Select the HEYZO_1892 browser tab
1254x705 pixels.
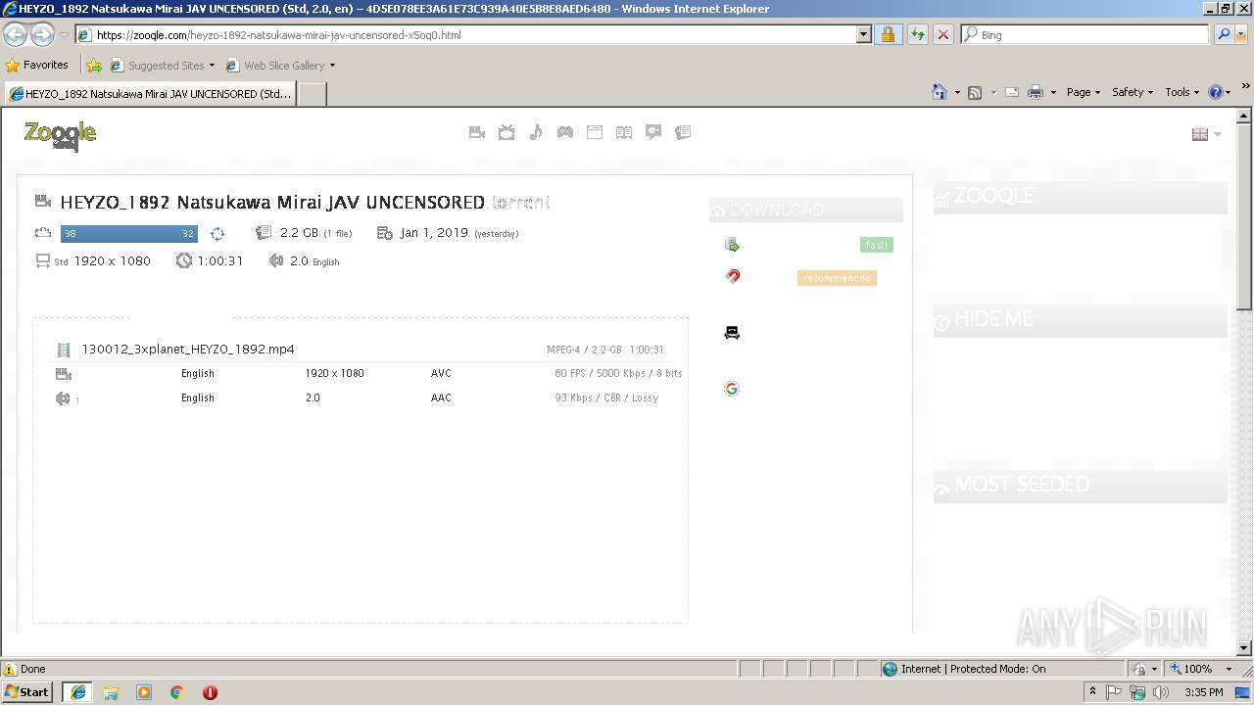pyautogui.click(x=150, y=94)
